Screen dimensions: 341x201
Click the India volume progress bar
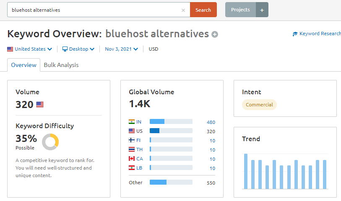(171, 121)
